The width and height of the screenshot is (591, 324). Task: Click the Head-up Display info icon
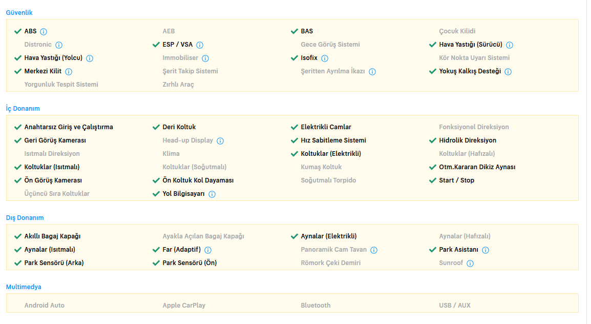coord(221,140)
